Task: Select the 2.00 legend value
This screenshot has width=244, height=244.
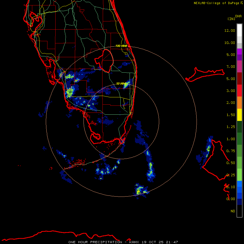Action: (x=231, y=103)
